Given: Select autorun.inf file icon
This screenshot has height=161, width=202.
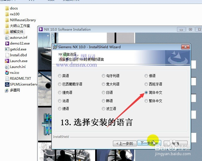Looking at the screenshot, I should (7, 38).
